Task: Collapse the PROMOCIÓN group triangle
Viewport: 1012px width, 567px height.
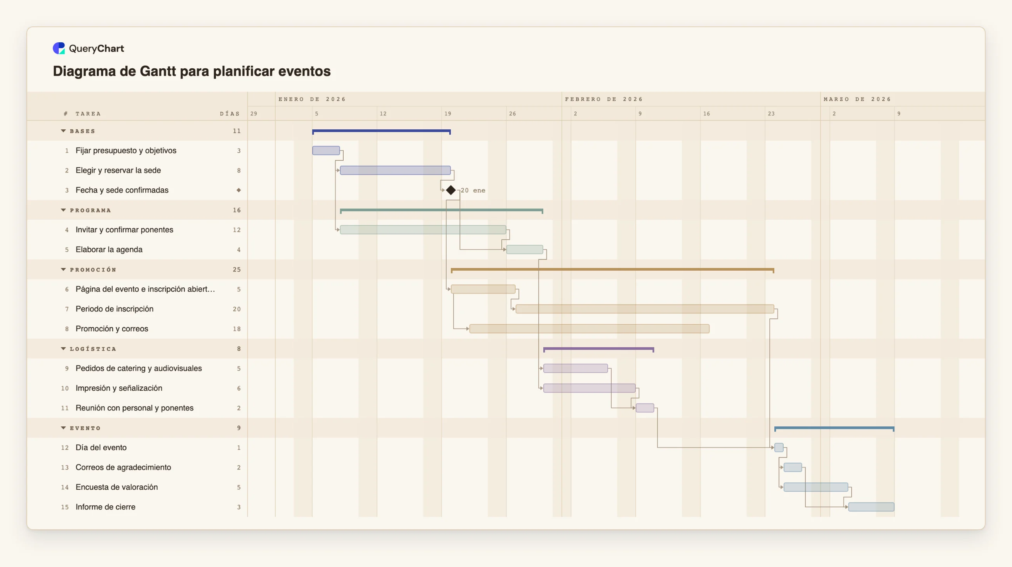Action: coord(63,270)
